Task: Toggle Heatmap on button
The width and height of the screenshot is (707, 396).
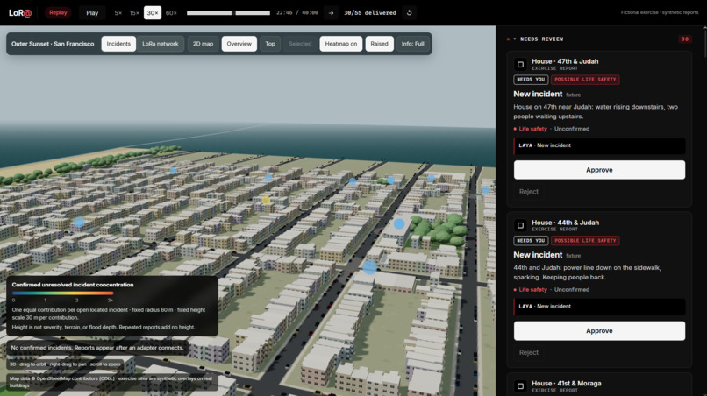Action: point(341,44)
